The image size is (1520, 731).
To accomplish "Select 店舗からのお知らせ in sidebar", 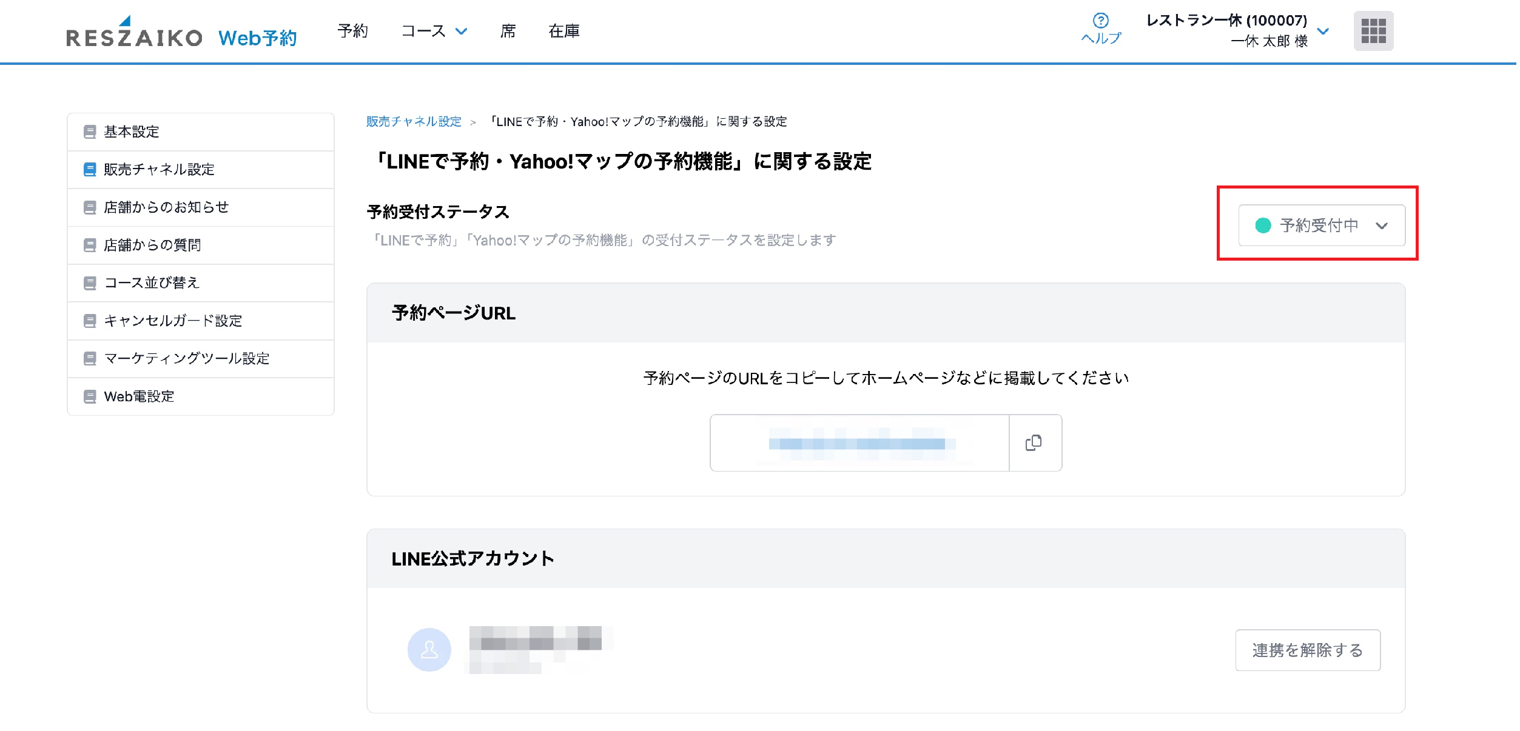I will [x=166, y=207].
